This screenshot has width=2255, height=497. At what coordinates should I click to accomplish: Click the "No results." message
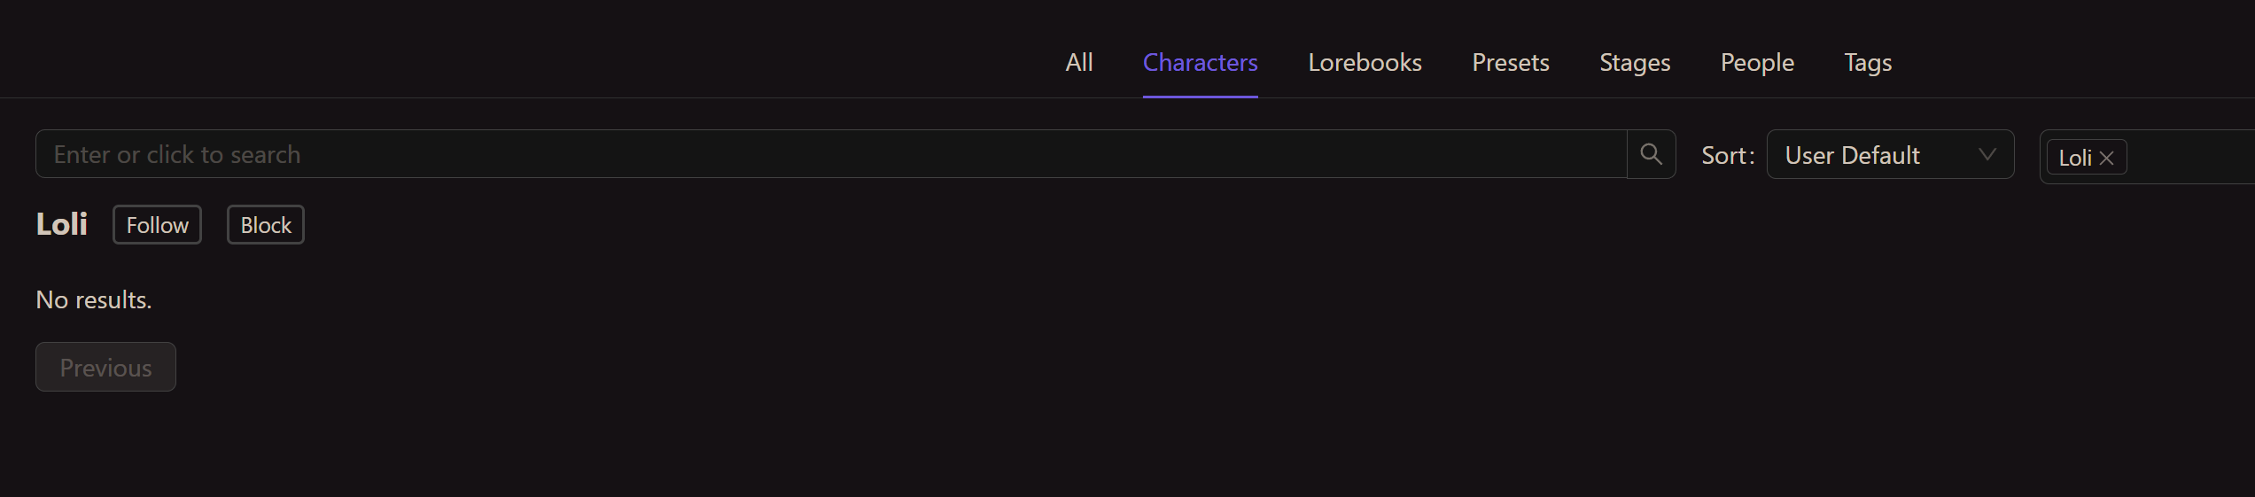point(94,300)
